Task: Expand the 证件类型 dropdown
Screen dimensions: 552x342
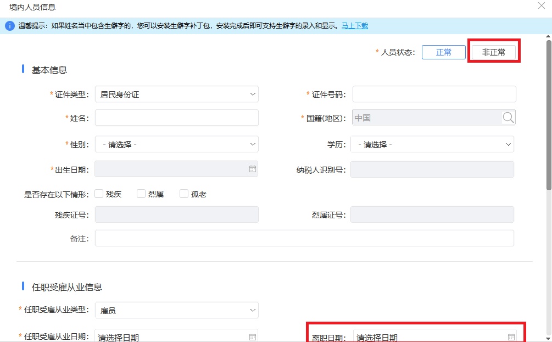Action: [176, 95]
